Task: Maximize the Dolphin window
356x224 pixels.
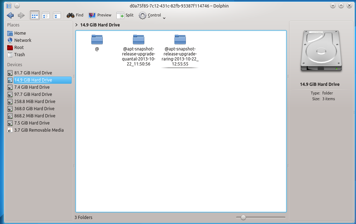Action: point(341,6)
